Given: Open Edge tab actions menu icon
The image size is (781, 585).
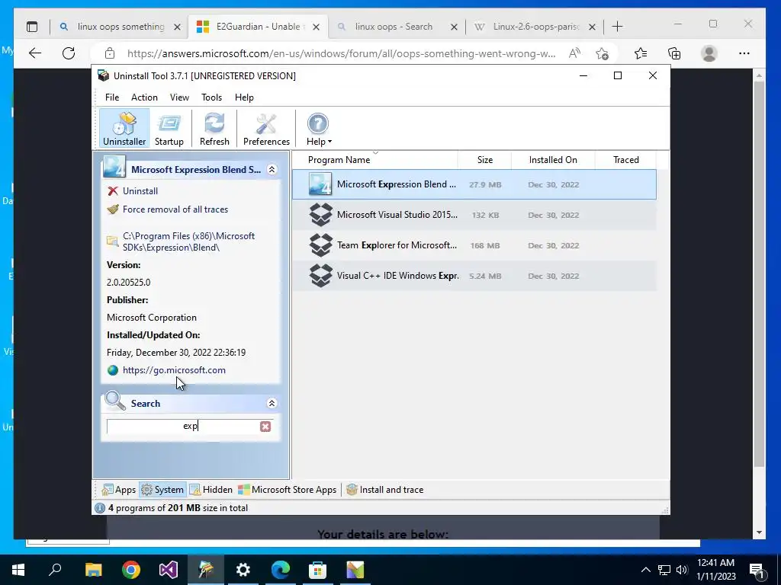Looking at the screenshot, I should [x=32, y=27].
